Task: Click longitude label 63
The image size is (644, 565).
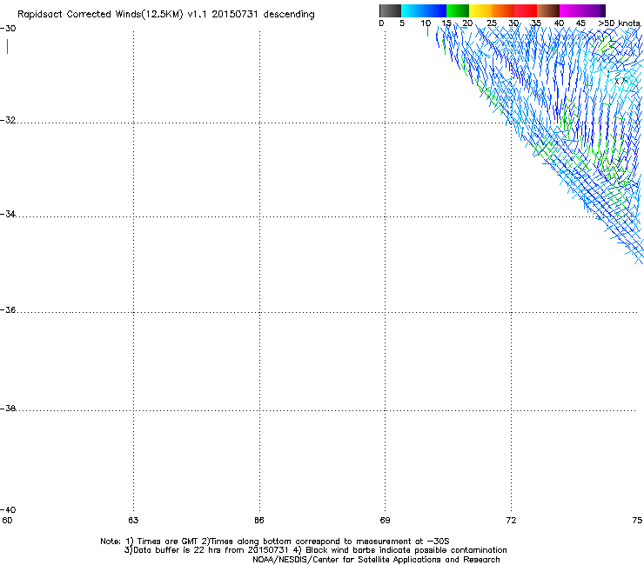Action: (x=133, y=521)
